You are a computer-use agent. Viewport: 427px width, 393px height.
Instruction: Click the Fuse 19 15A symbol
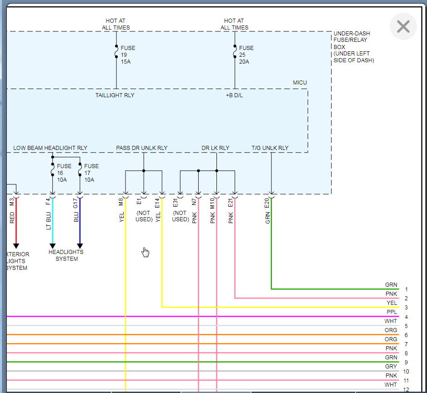(116, 52)
